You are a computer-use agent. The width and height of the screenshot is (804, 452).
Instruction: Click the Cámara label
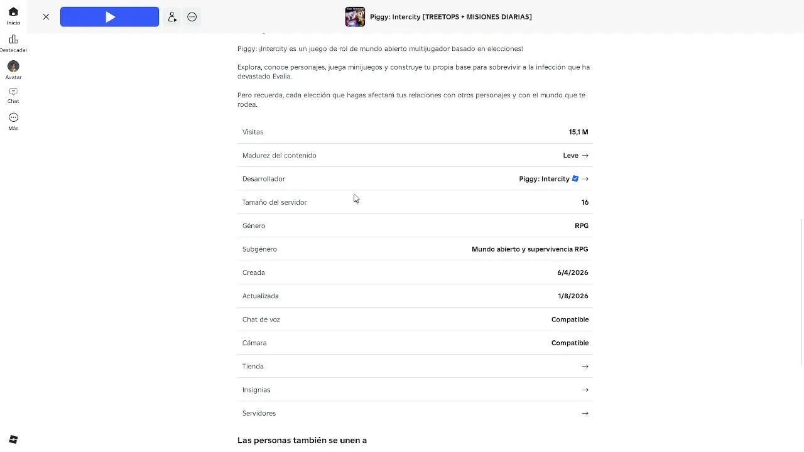coord(254,343)
